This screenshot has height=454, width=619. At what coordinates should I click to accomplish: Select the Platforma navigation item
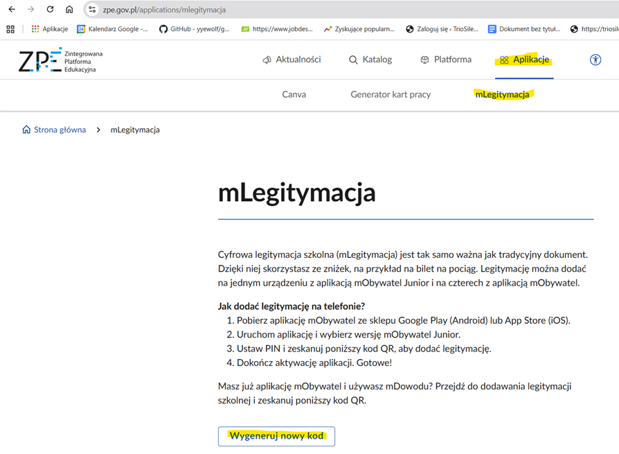pyautogui.click(x=446, y=60)
